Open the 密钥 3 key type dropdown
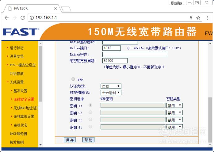 coord(174,120)
